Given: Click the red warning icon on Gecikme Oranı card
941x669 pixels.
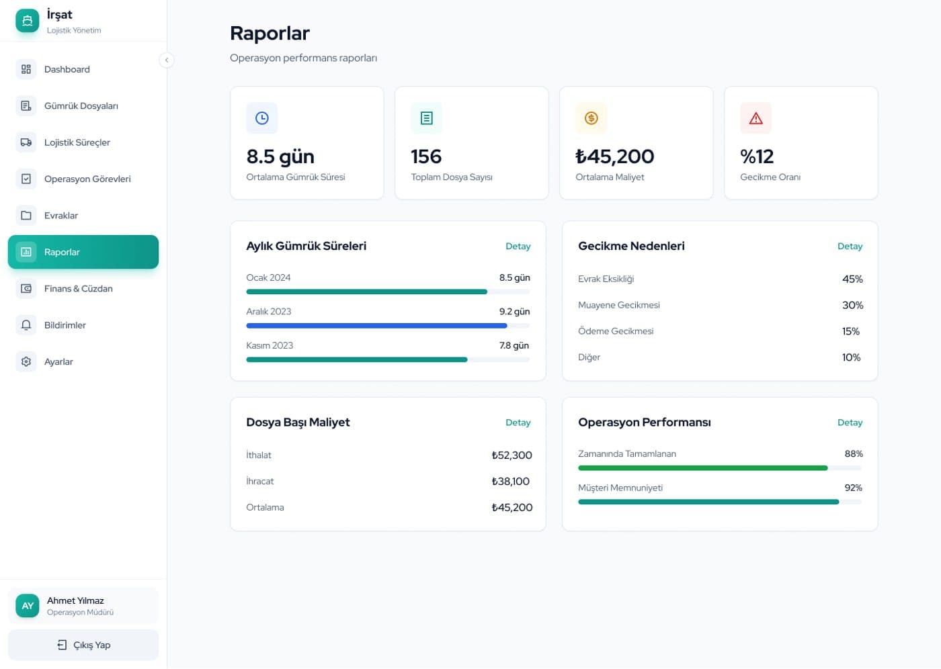Looking at the screenshot, I should point(755,118).
